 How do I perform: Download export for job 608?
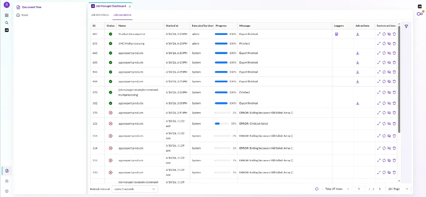click(357, 63)
